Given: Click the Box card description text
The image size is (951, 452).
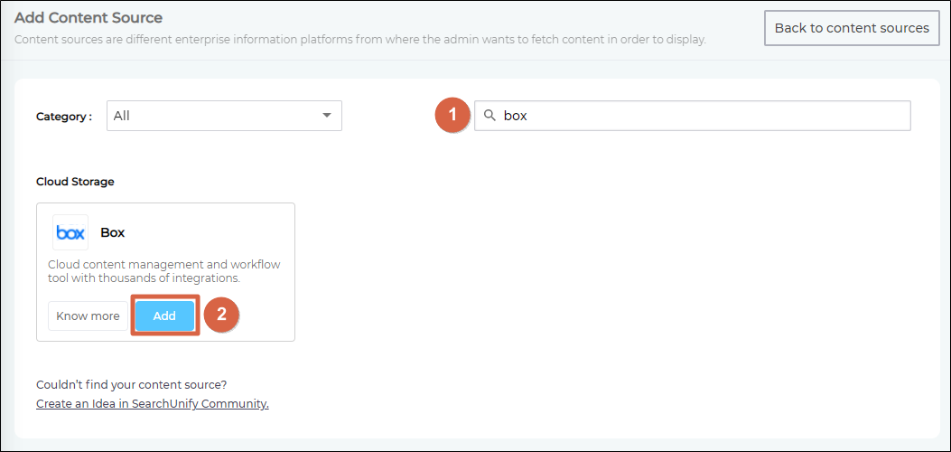Looking at the screenshot, I should click(163, 271).
